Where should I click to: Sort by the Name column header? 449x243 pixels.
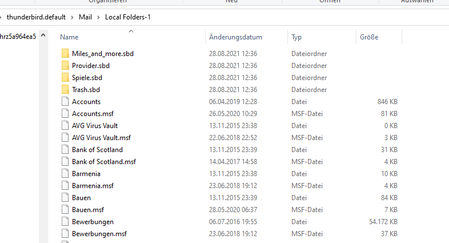coord(69,37)
